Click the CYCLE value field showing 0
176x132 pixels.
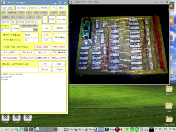click(5, 30)
